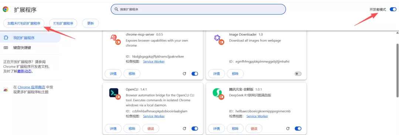Select 我的扩展程序 in the sidebar

pyautogui.click(x=31, y=38)
